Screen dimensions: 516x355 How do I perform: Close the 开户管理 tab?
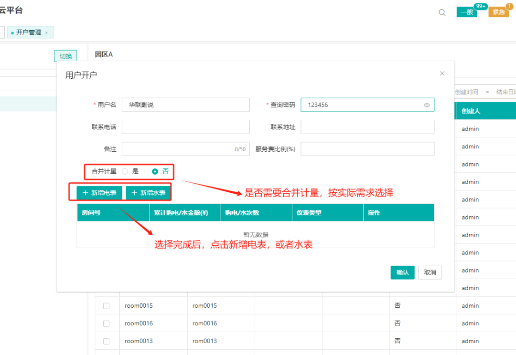tap(46, 32)
